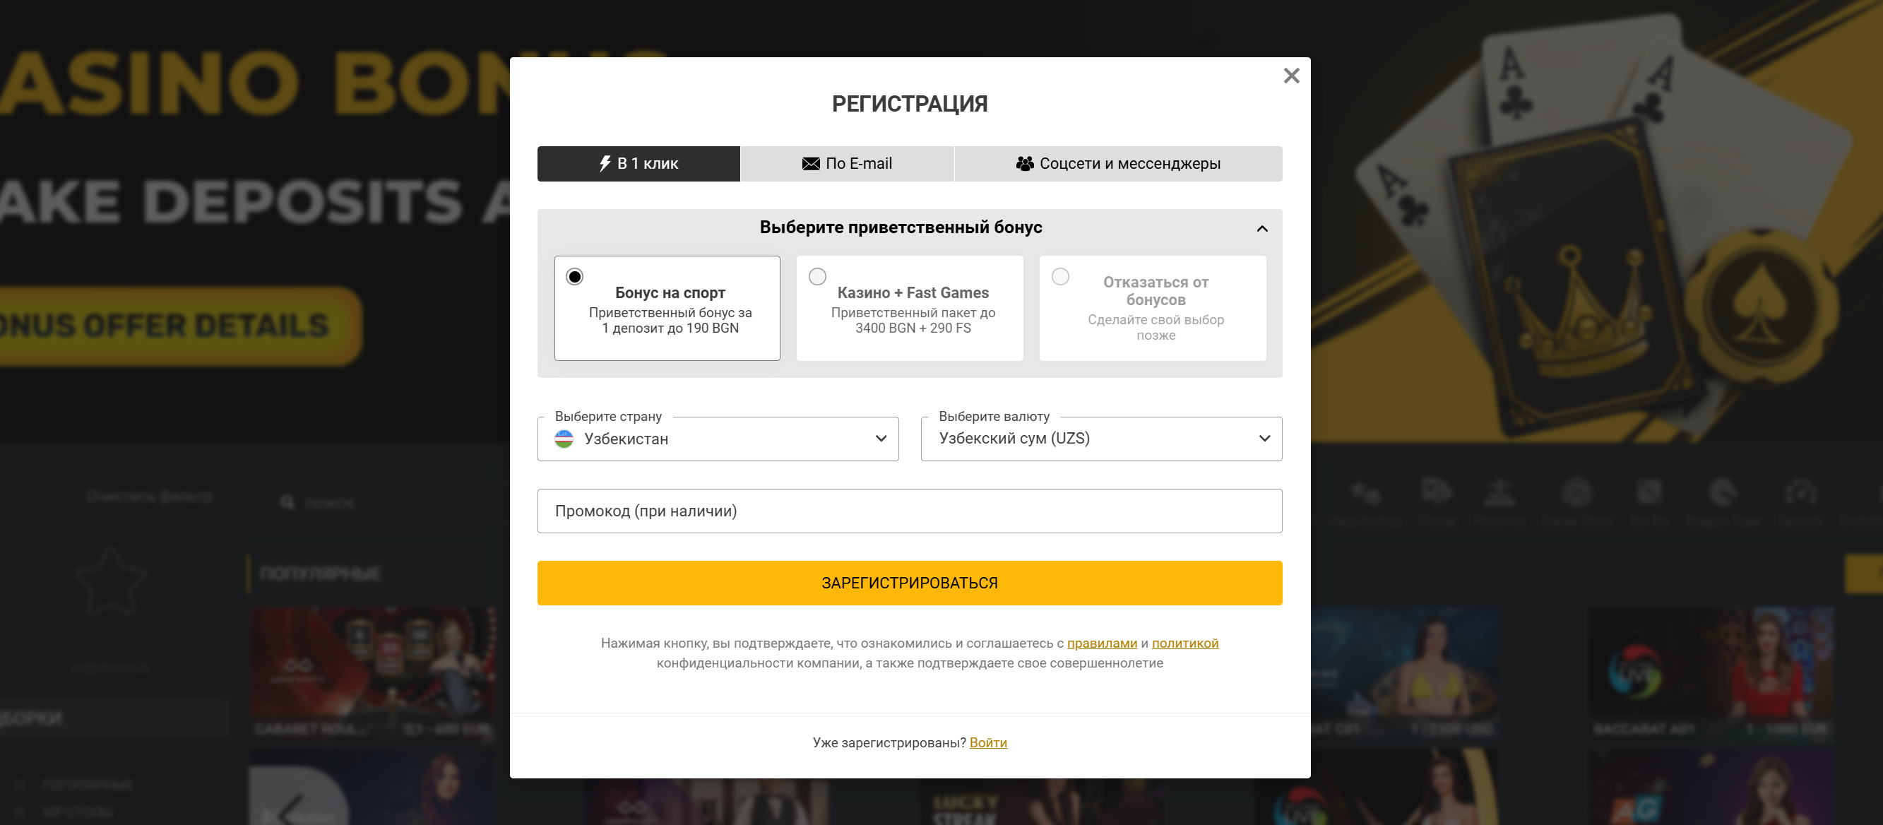Click the Войти login link
Viewport: 1883px width, 825px height.
987,742
